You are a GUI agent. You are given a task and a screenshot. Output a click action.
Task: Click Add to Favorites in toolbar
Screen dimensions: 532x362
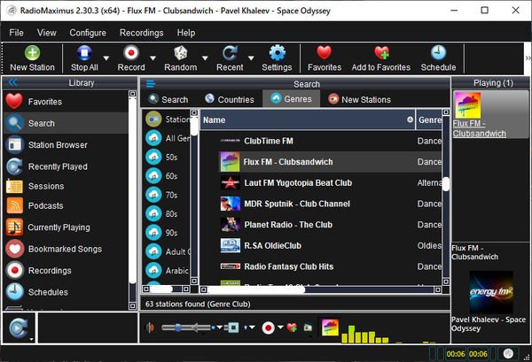381,58
